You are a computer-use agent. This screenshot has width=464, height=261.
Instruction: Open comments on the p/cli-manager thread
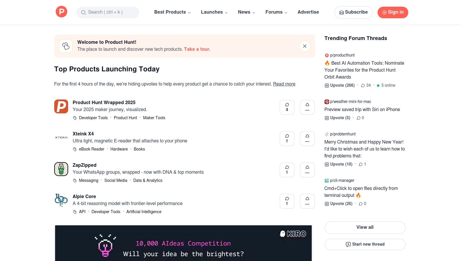(362, 204)
